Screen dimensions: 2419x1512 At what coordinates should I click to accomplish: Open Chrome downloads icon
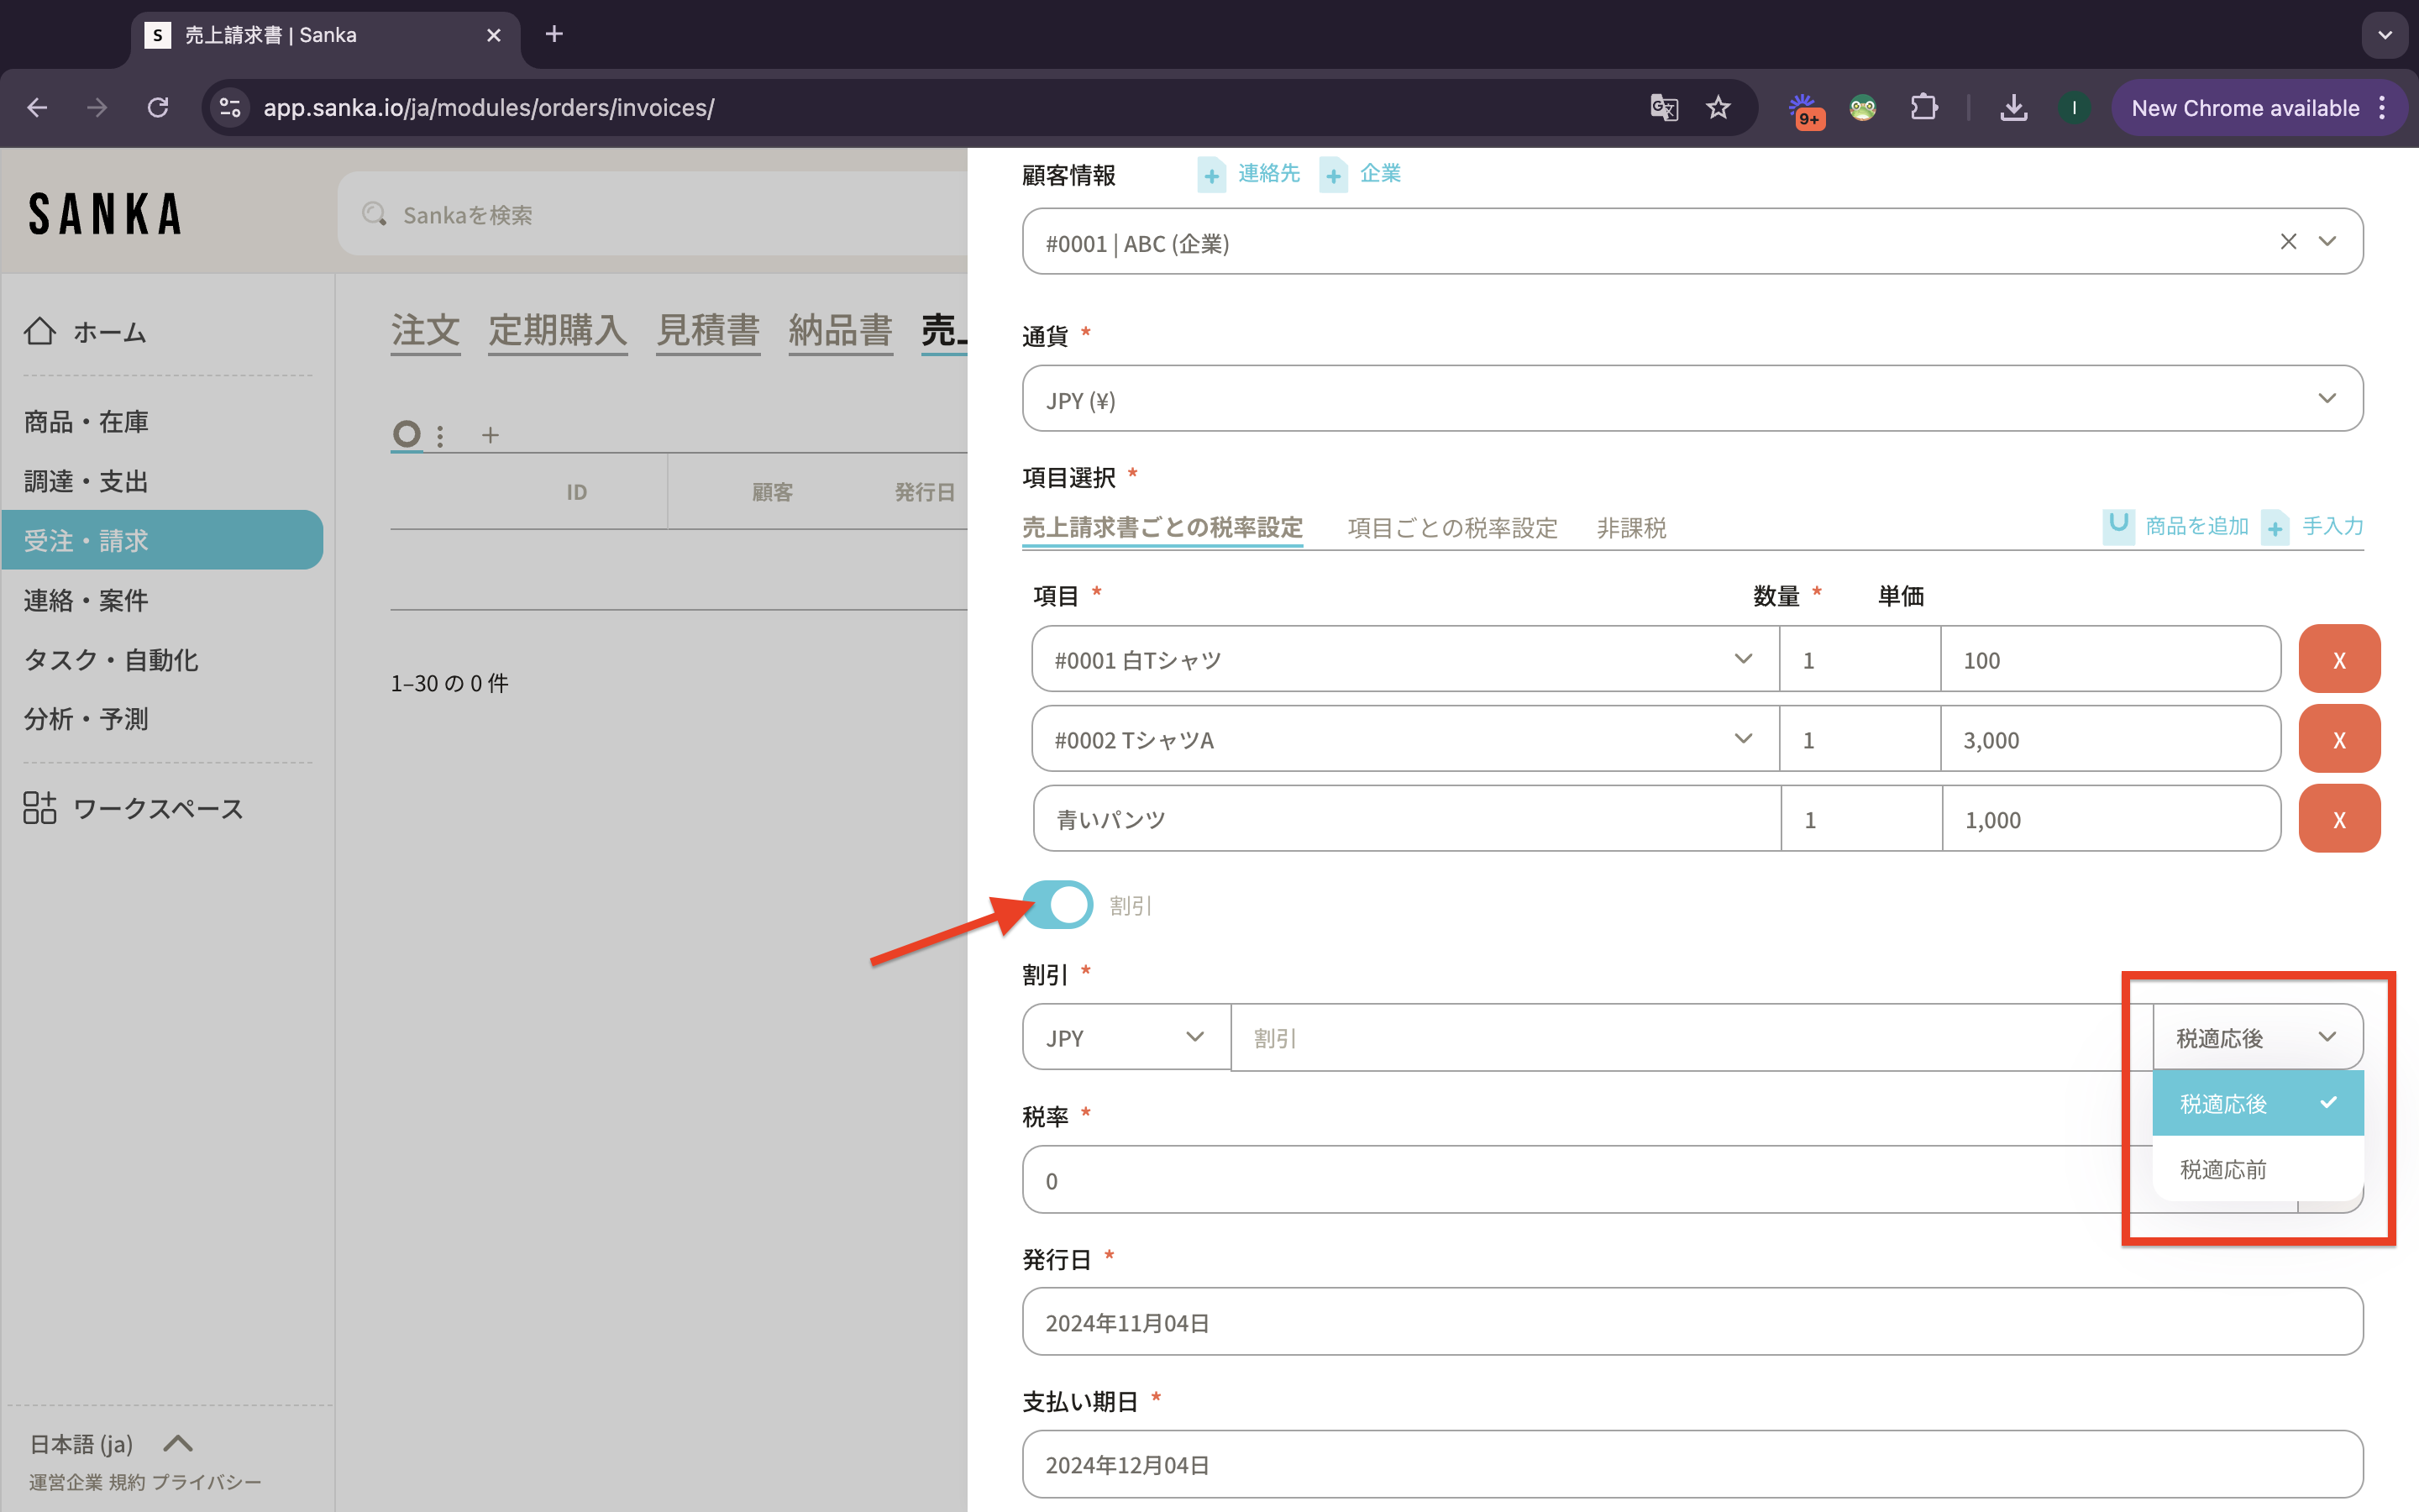(2013, 108)
